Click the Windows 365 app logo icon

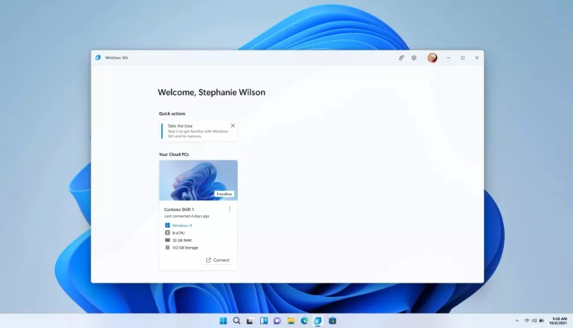(98, 57)
